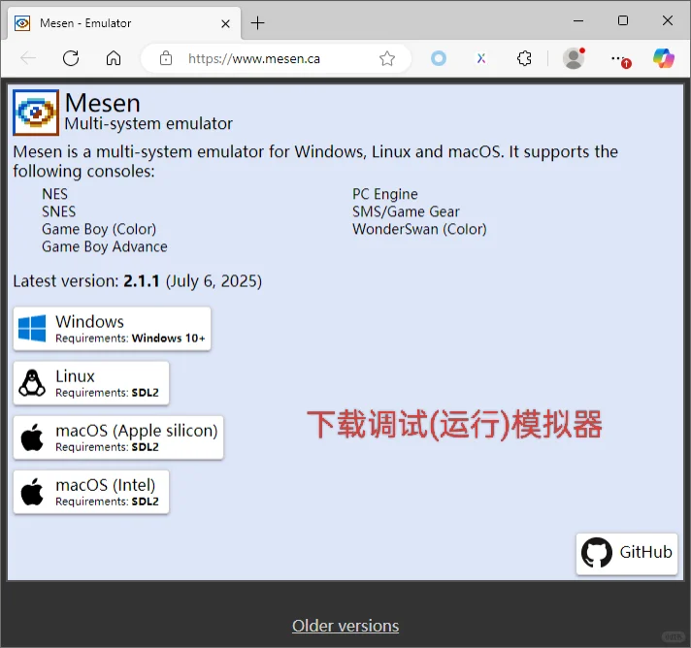View site information lock icon
Viewport: 691px width, 648px height.
click(166, 58)
